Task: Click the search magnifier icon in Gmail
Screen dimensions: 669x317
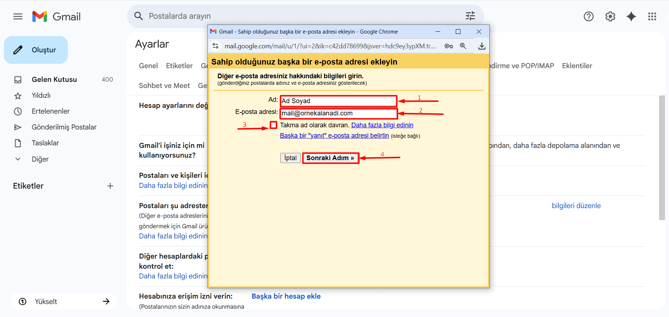Action: click(139, 16)
